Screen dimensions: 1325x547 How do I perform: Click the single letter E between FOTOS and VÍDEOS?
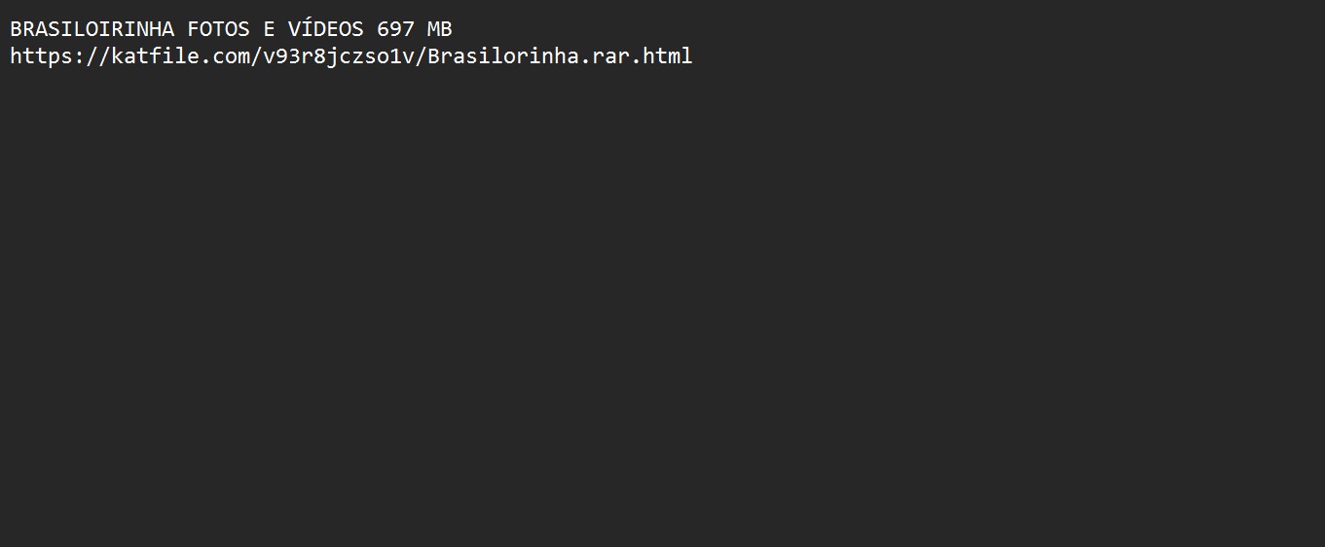270,29
